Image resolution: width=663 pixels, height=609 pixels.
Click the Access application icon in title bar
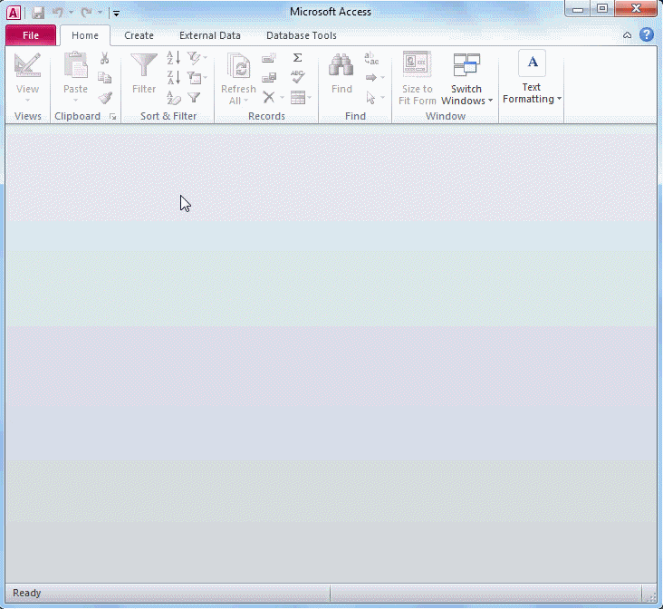[x=14, y=13]
